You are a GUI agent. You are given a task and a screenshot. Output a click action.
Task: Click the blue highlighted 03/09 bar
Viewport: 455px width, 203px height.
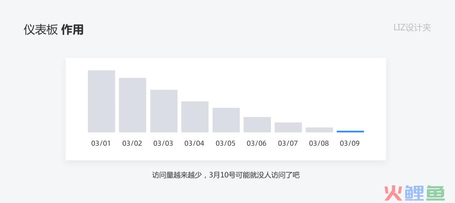(350, 132)
